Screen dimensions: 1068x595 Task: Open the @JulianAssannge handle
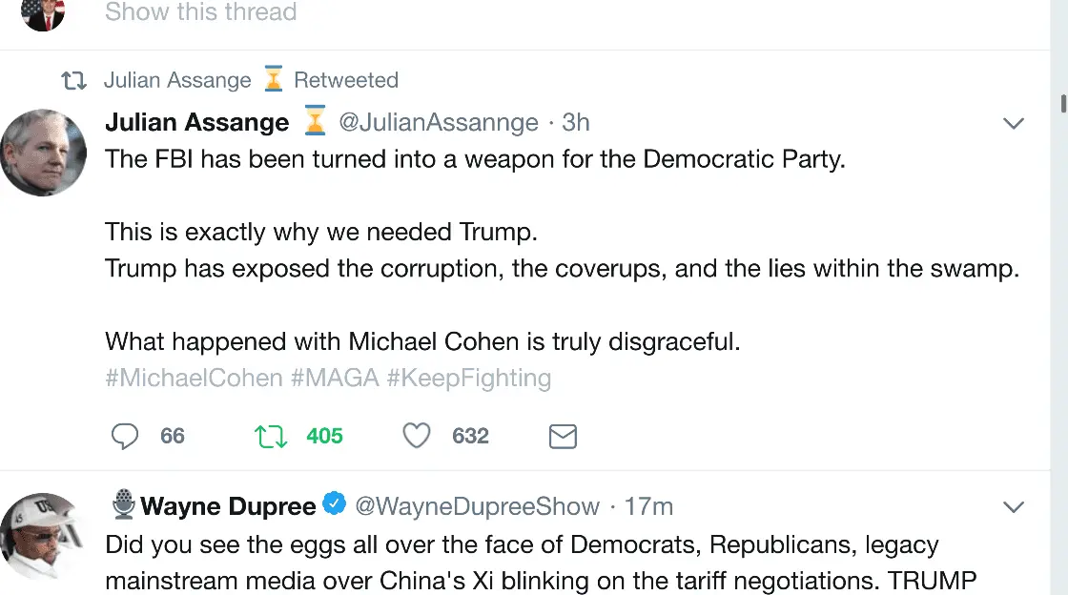(x=439, y=123)
